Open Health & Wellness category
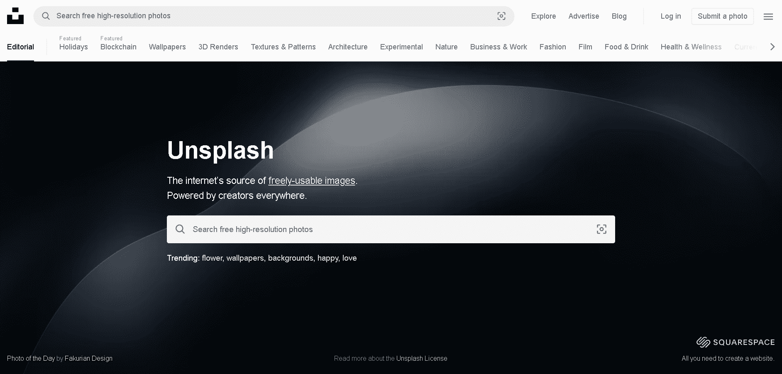This screenshot has height=374, width=782. (691, 47)
